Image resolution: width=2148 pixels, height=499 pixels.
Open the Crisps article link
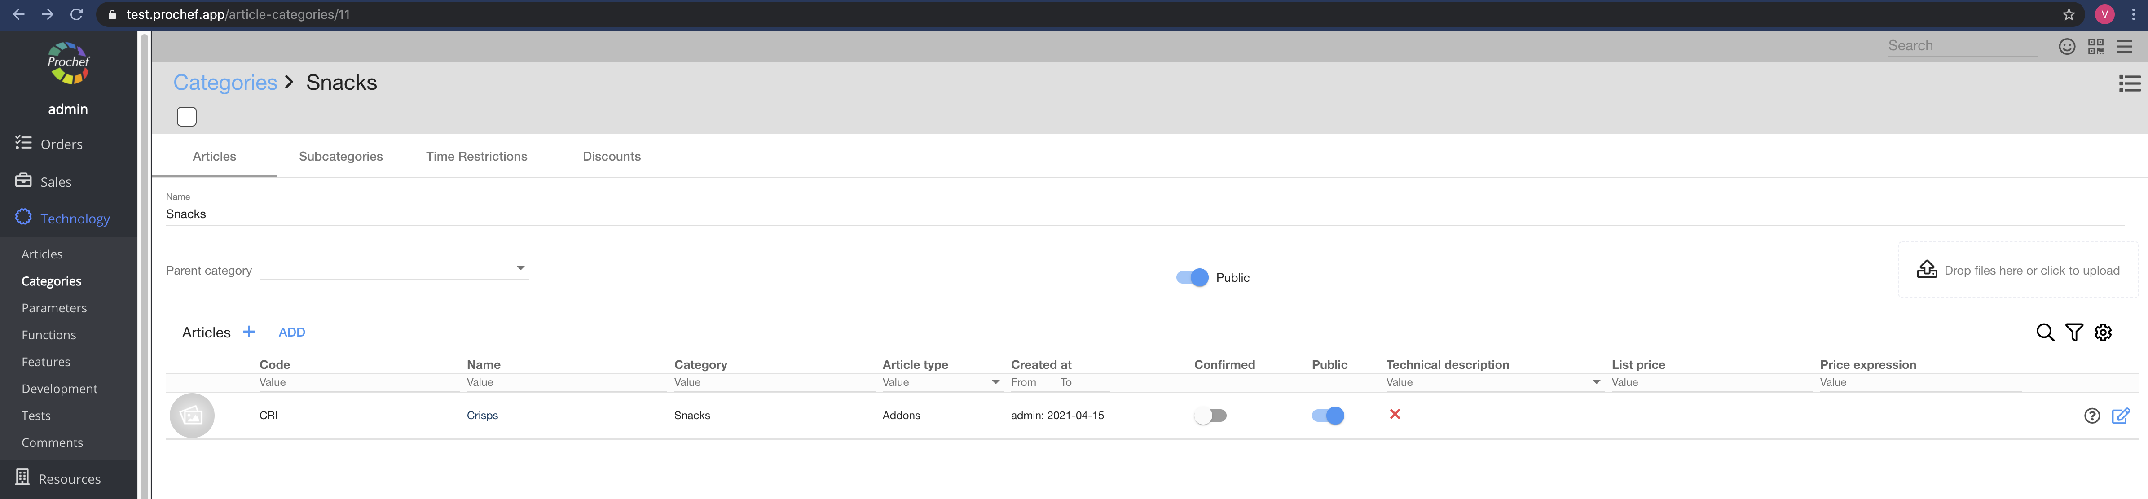[x=482, y=416]
